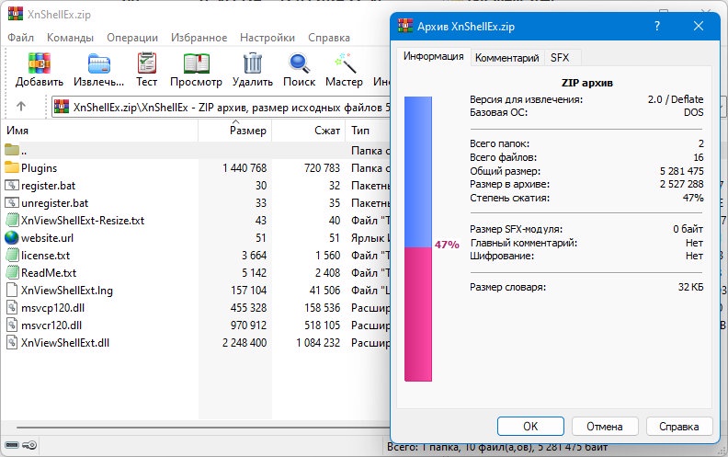Click the drive icon in status bar
This screenshot has width=728, height=457.
coord(12,445)
